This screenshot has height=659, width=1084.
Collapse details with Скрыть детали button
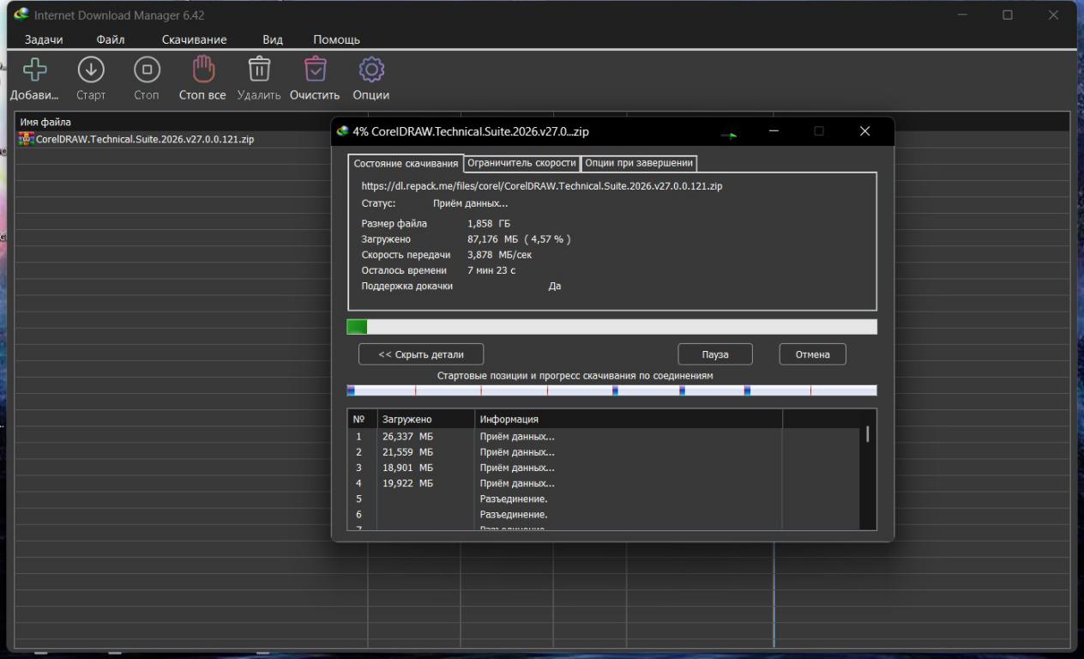(x=420, y=354)
